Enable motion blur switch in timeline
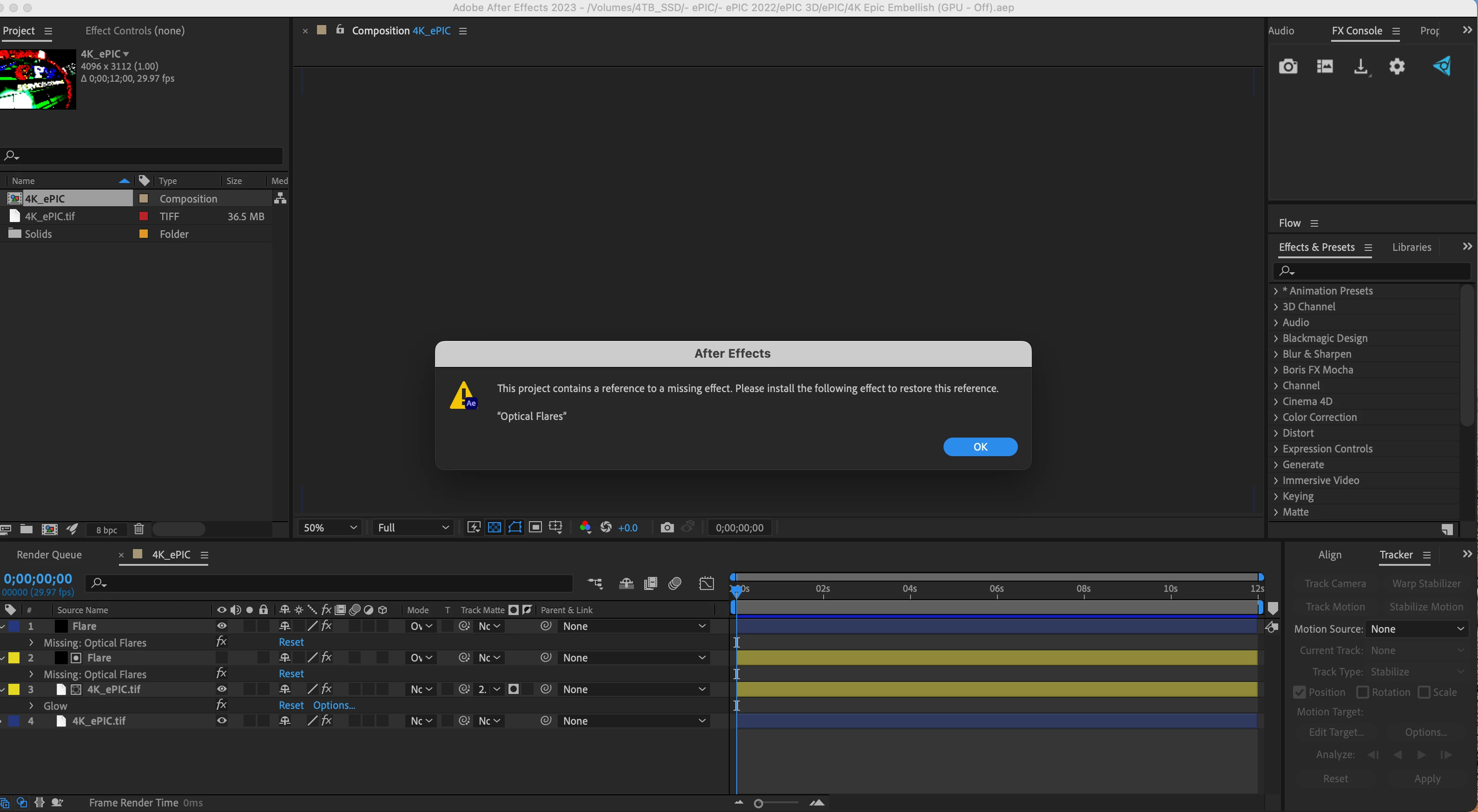The image size is (1478, 812). tap(675, 583)
